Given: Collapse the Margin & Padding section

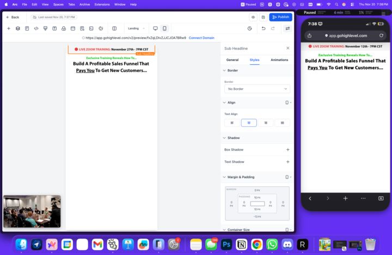Looking at the screenshot, I should click(224, 177).
